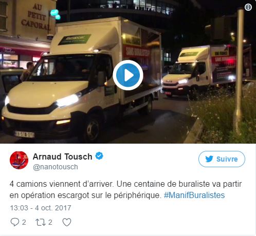
Task: Open the video info icon
Action: tap(248, 7)
